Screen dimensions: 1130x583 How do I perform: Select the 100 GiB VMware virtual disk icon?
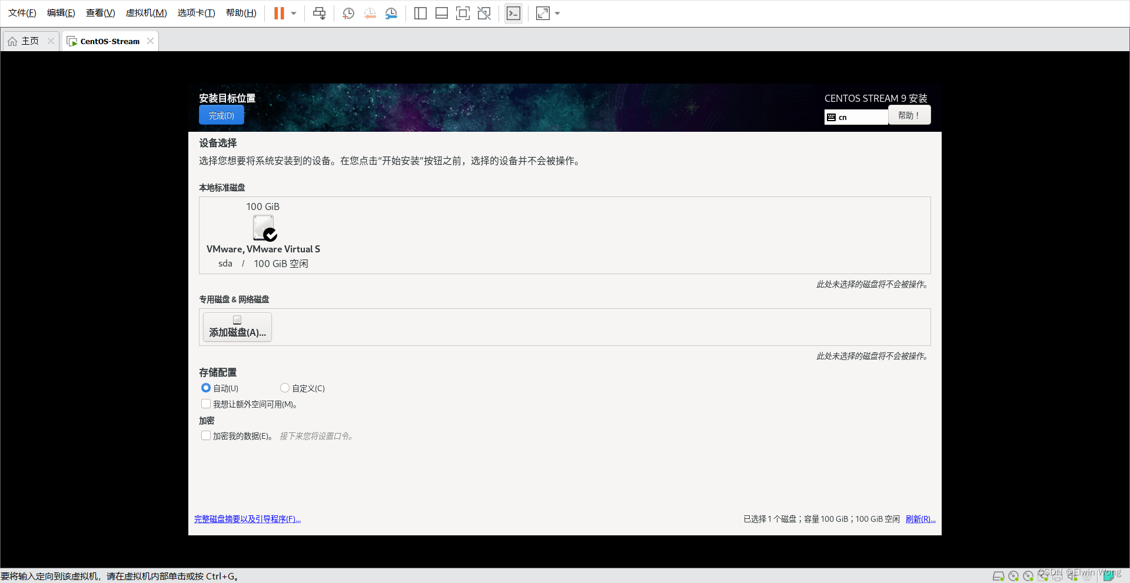[x=265, y=228]
